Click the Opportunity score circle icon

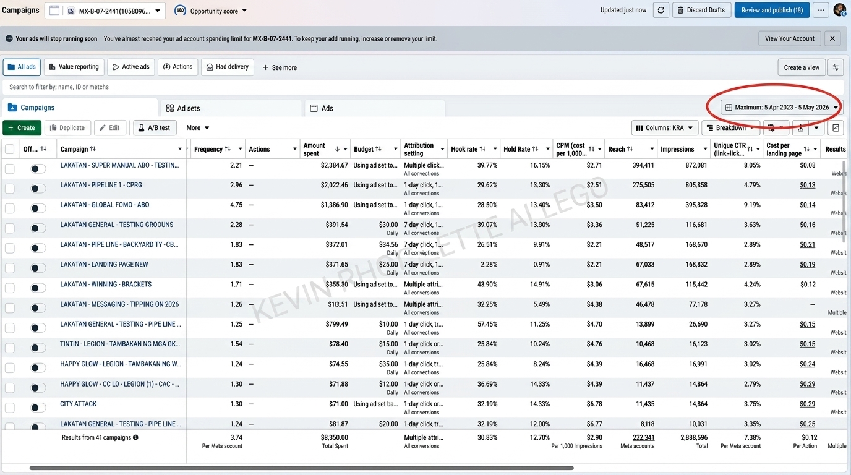(180, 11)
